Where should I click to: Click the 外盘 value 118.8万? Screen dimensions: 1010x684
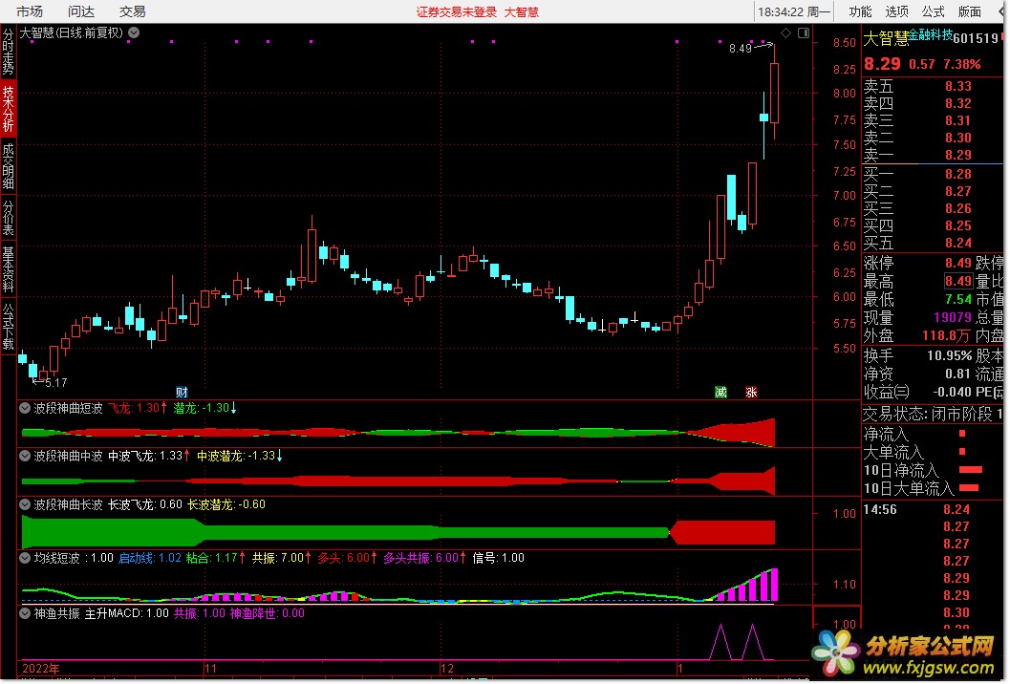(946, 335)
